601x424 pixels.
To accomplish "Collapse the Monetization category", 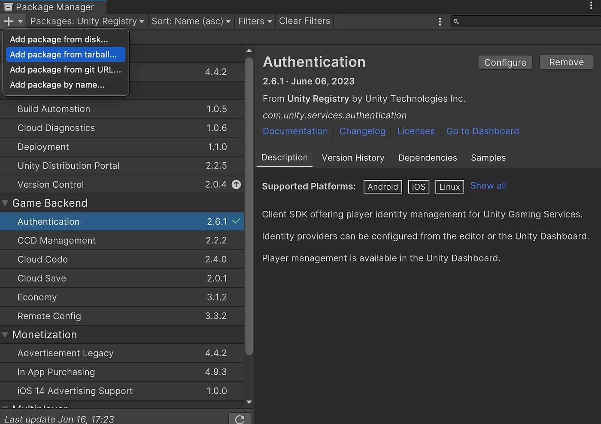I will tap(5, 335).
